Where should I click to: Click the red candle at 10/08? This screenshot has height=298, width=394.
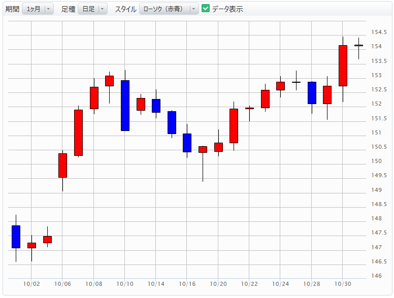94,97
